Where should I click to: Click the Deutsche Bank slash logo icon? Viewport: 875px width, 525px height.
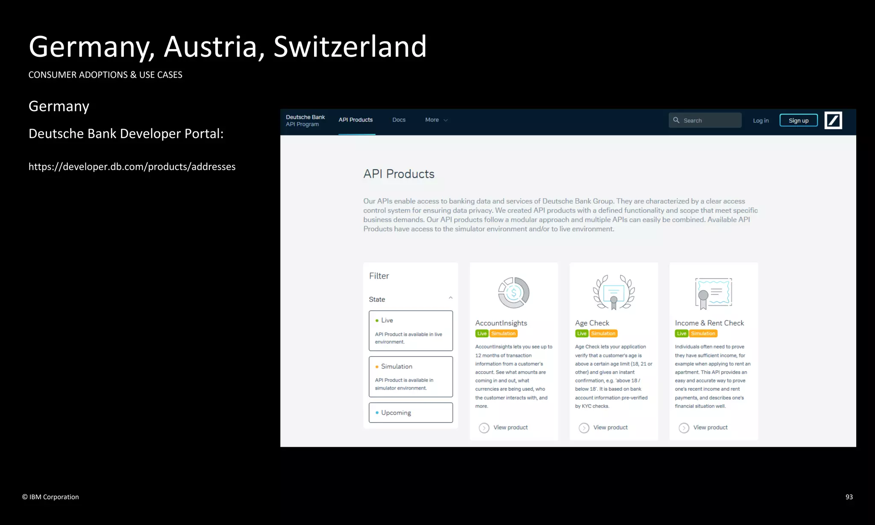coord(833,120)
